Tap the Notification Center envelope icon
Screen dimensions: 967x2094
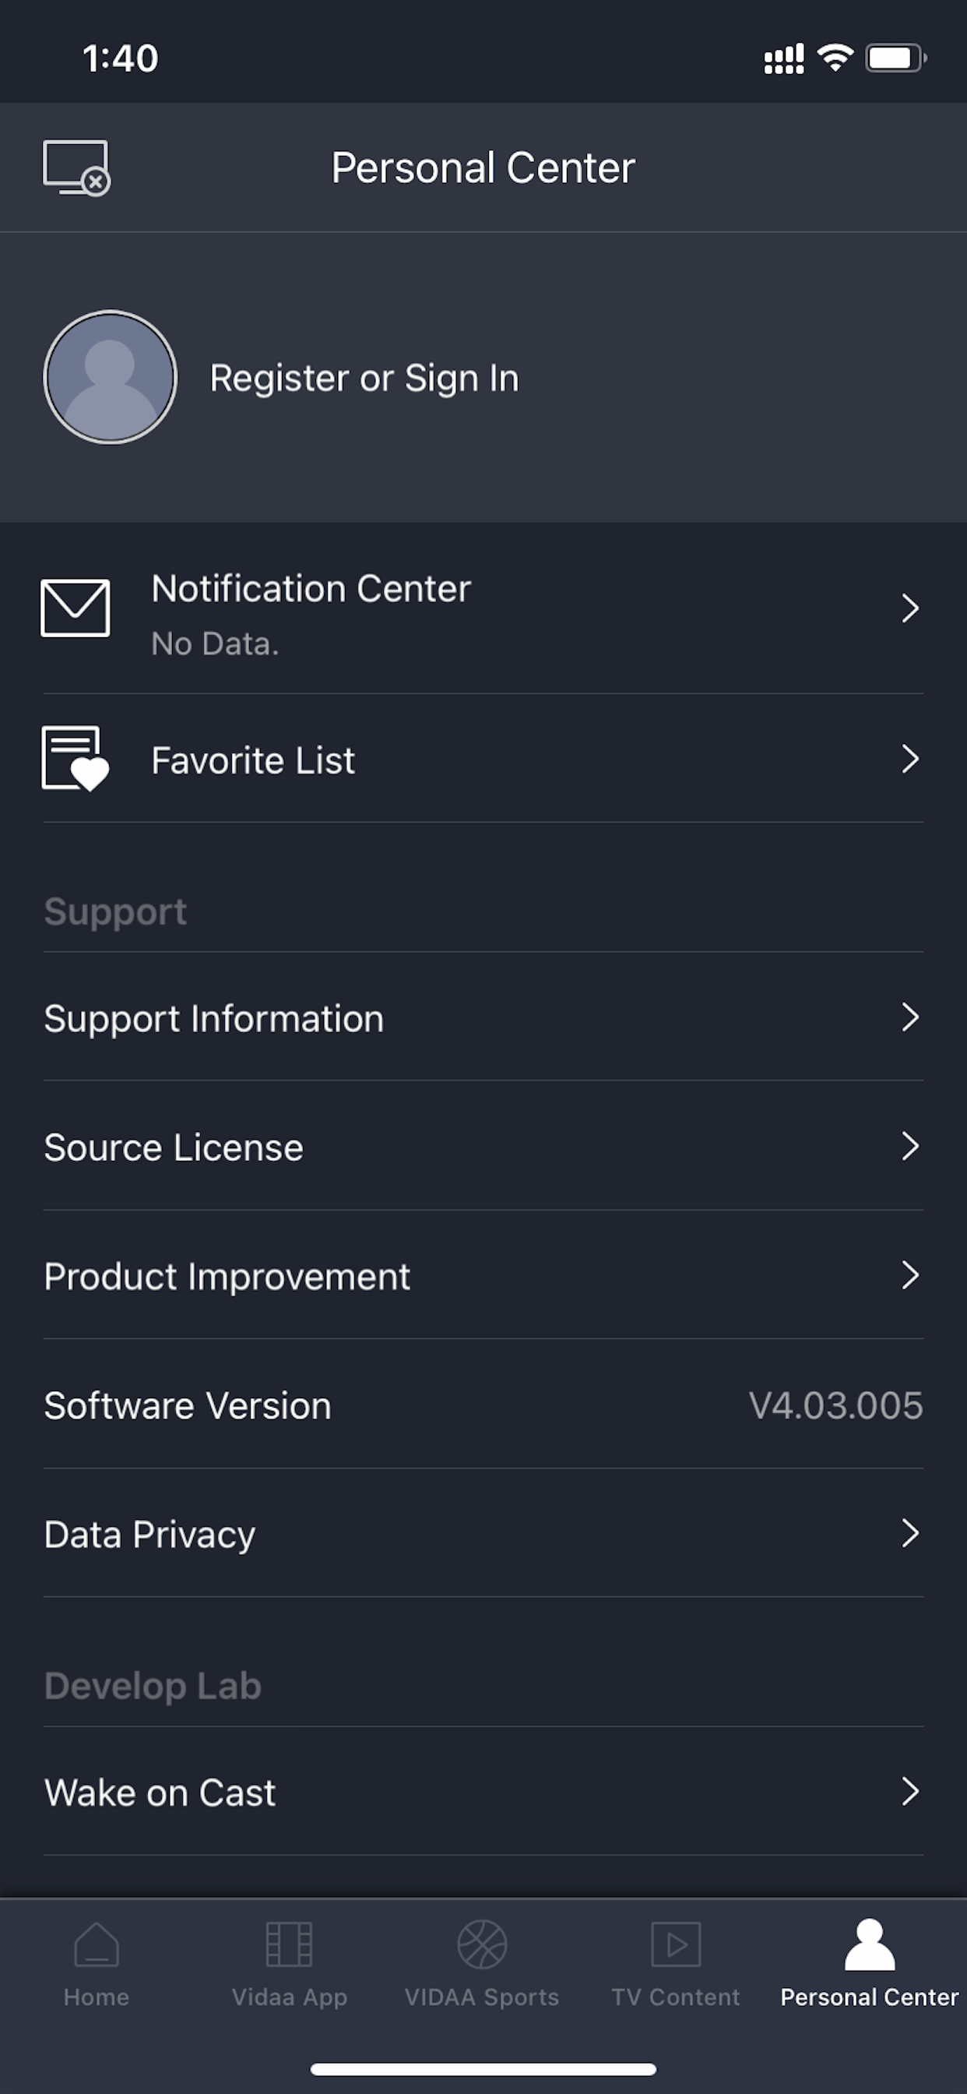click(x=76, y=608)
